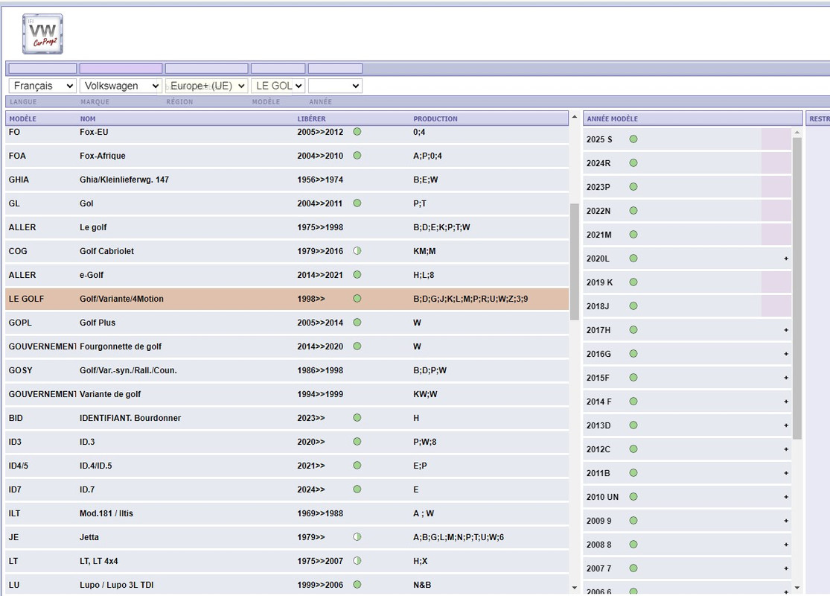
Task: Expand the 2012C model year plus sign
Action: (x=786, y=449)
